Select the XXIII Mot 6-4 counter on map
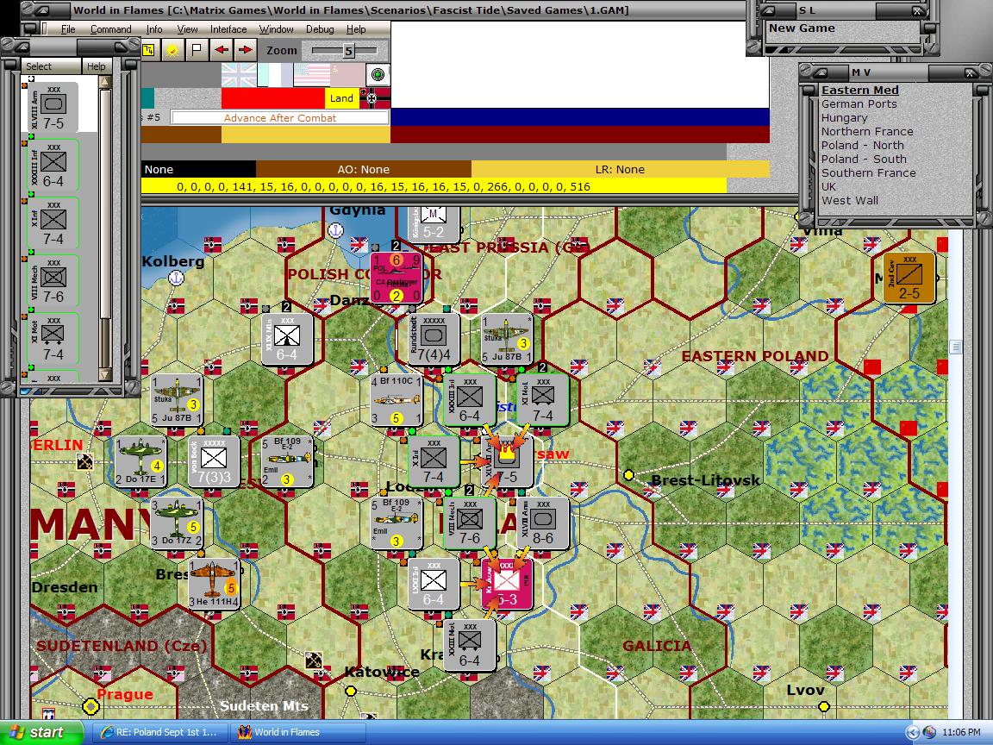Viewport: 993px width, 745px height. 470,645
